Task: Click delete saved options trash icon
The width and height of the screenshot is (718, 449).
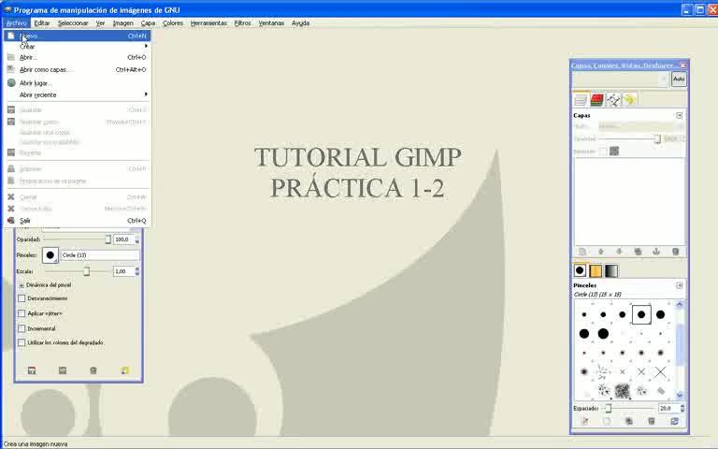Action: click(x=93, y=370)
